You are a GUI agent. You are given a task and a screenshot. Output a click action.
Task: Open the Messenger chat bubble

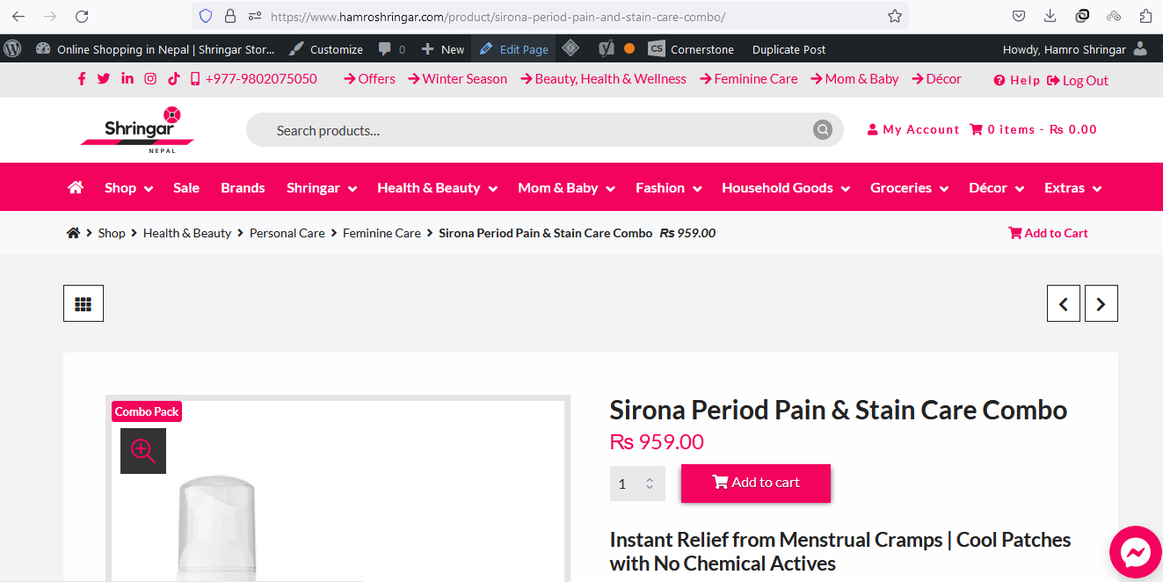[x=1136, y=552]
